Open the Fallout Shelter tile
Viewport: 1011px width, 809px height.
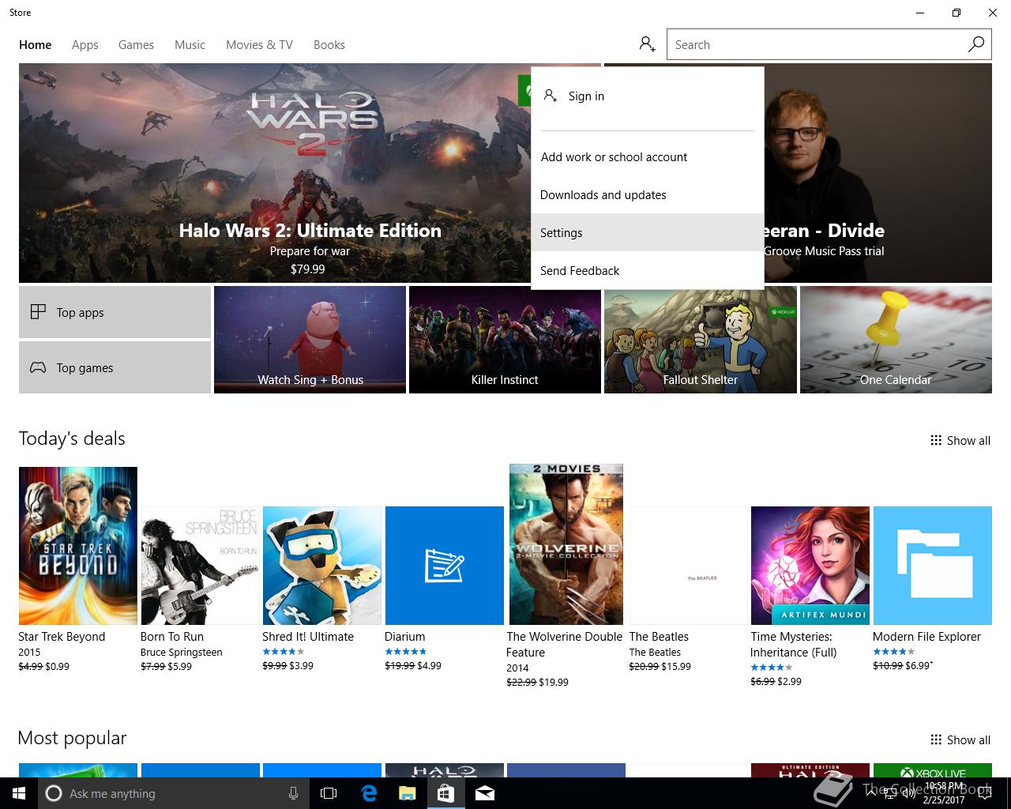tap(700, 340)
